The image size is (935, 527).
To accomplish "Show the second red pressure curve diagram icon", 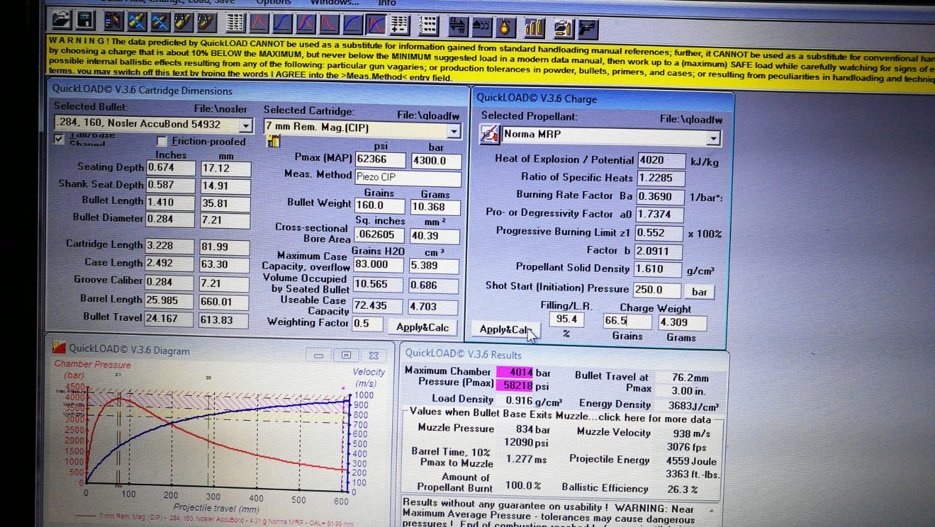I will click(x=329, y=24).
